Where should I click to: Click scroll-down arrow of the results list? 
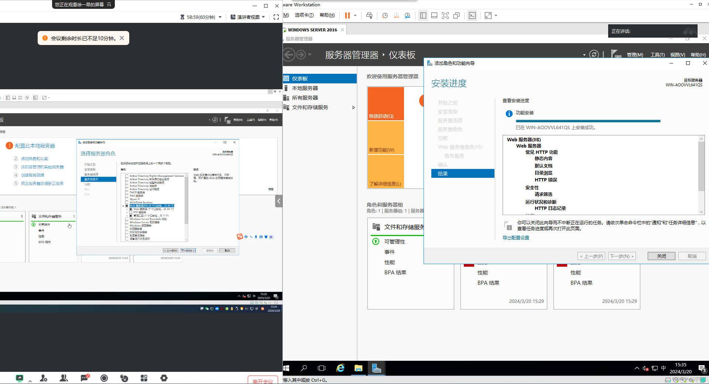pos(702,212)
